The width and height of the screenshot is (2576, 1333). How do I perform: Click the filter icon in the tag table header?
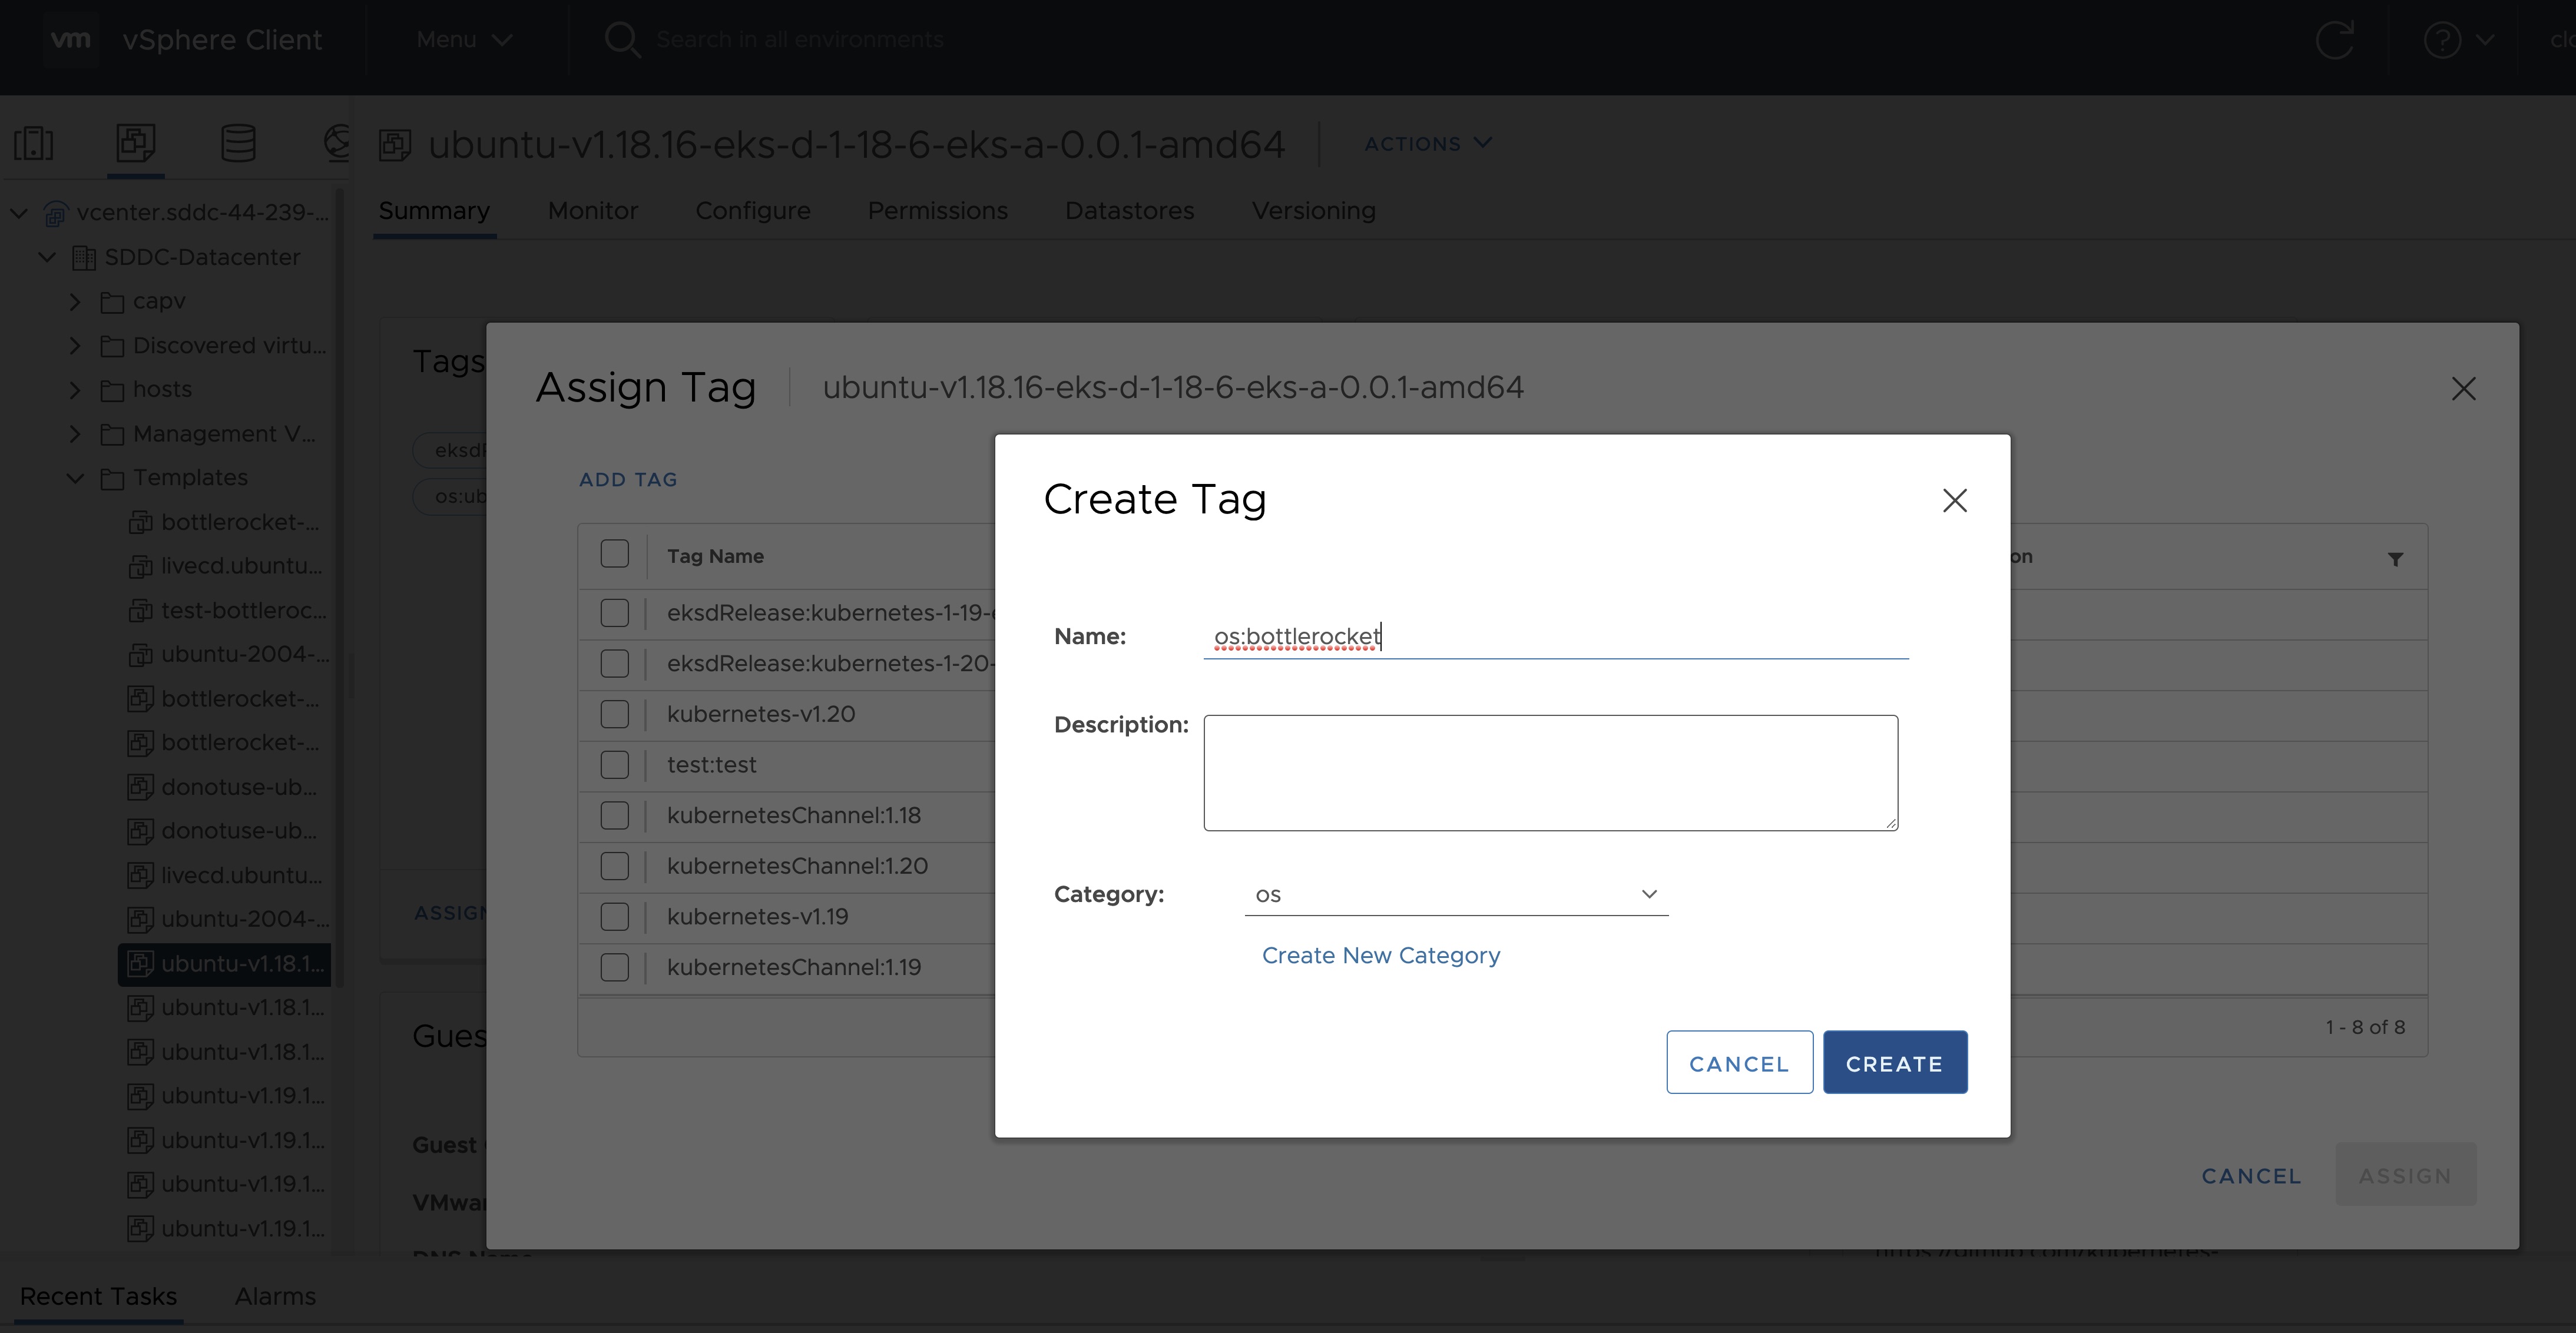(2395, 559)
